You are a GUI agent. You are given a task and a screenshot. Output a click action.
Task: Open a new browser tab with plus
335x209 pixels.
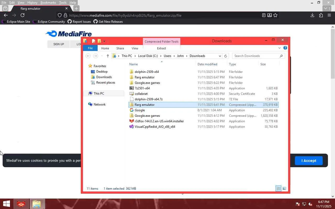pos(76,8)
